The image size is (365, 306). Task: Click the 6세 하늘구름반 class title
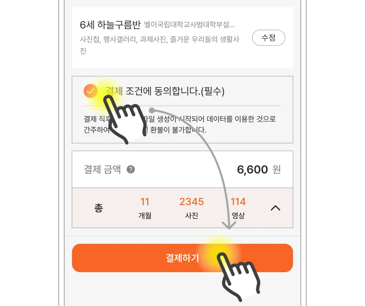tap(110, 24)
